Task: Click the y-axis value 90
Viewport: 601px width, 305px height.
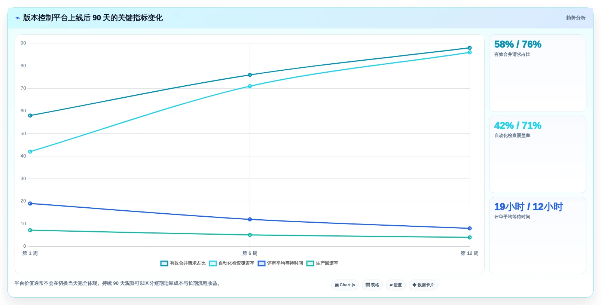Action: (24, 43)
